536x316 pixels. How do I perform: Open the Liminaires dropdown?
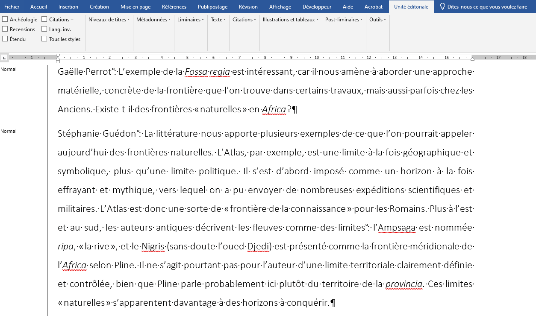point(191,20)
